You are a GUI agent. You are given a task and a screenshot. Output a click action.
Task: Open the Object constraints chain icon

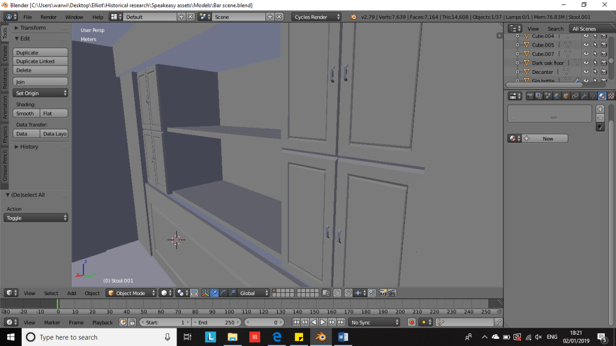[575, 96]
